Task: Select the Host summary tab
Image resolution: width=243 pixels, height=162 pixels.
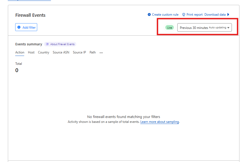Action: 31,52
